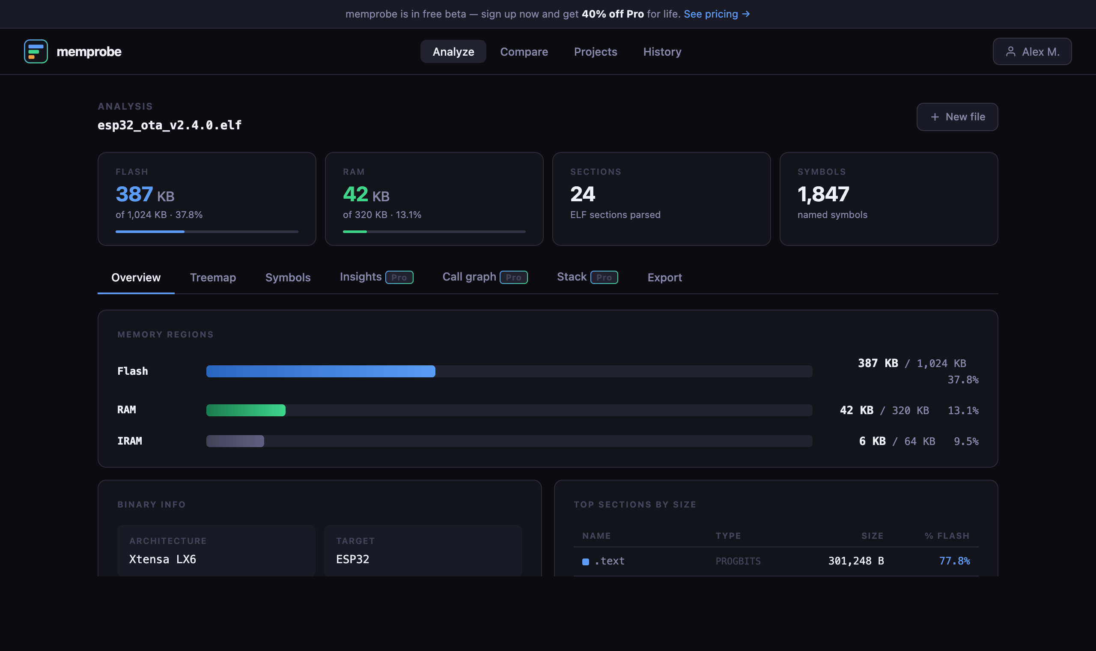Click the user profile icon
Screen dimensions: 1096x651
tap(1010, 52)
